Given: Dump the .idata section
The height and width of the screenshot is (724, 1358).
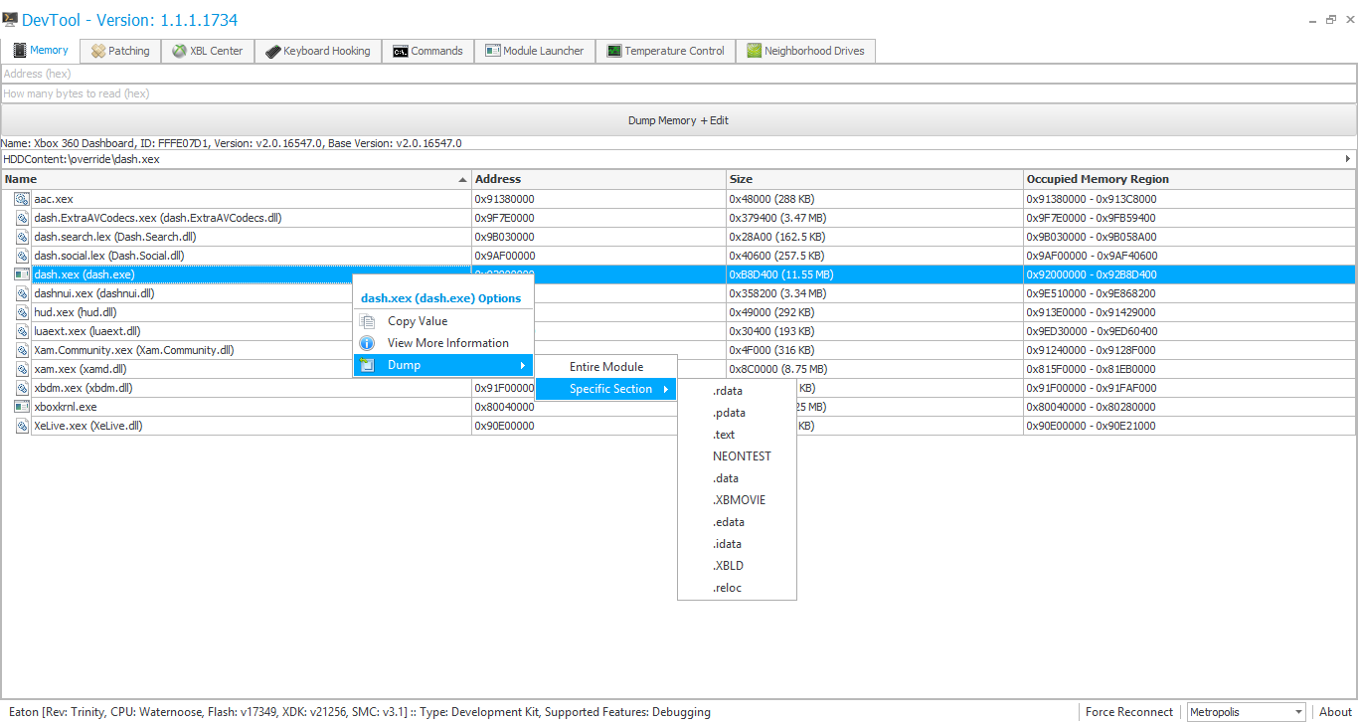Looking at the screenshot, I should click(737, 544).
